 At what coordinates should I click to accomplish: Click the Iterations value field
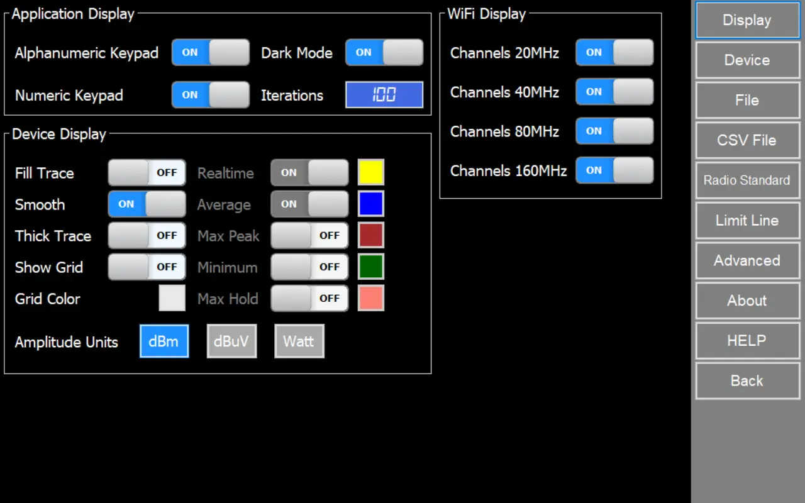(x=384, y=95)
